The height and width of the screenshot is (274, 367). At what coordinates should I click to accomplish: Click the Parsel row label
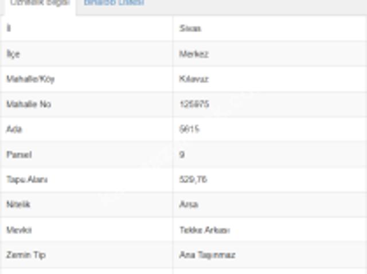click(19, 155)
